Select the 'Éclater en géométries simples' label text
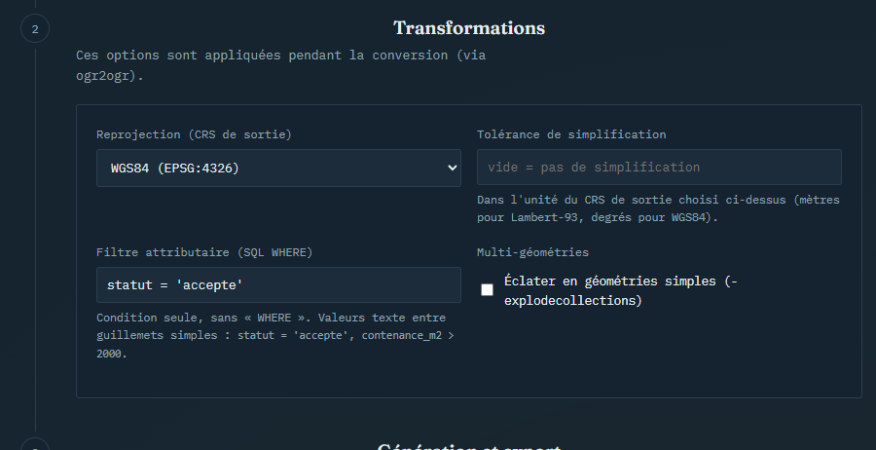Viewport: 876px width, 450px height. (621, 290)
